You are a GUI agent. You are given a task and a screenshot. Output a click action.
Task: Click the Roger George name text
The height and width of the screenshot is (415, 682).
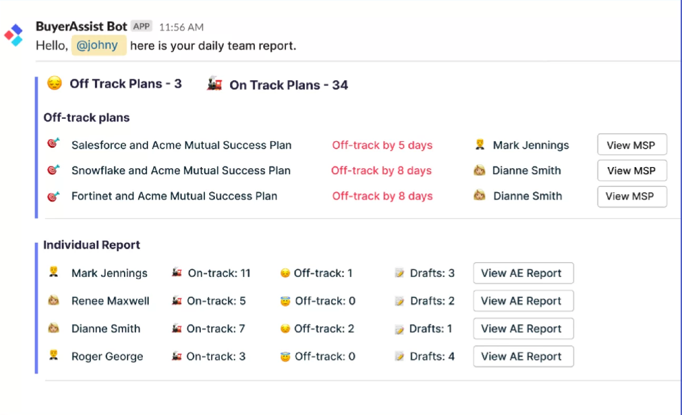(x=107, y=357)
